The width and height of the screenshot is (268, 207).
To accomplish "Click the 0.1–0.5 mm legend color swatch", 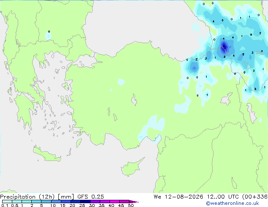I will pyautogui.click(x=7, y=202).
